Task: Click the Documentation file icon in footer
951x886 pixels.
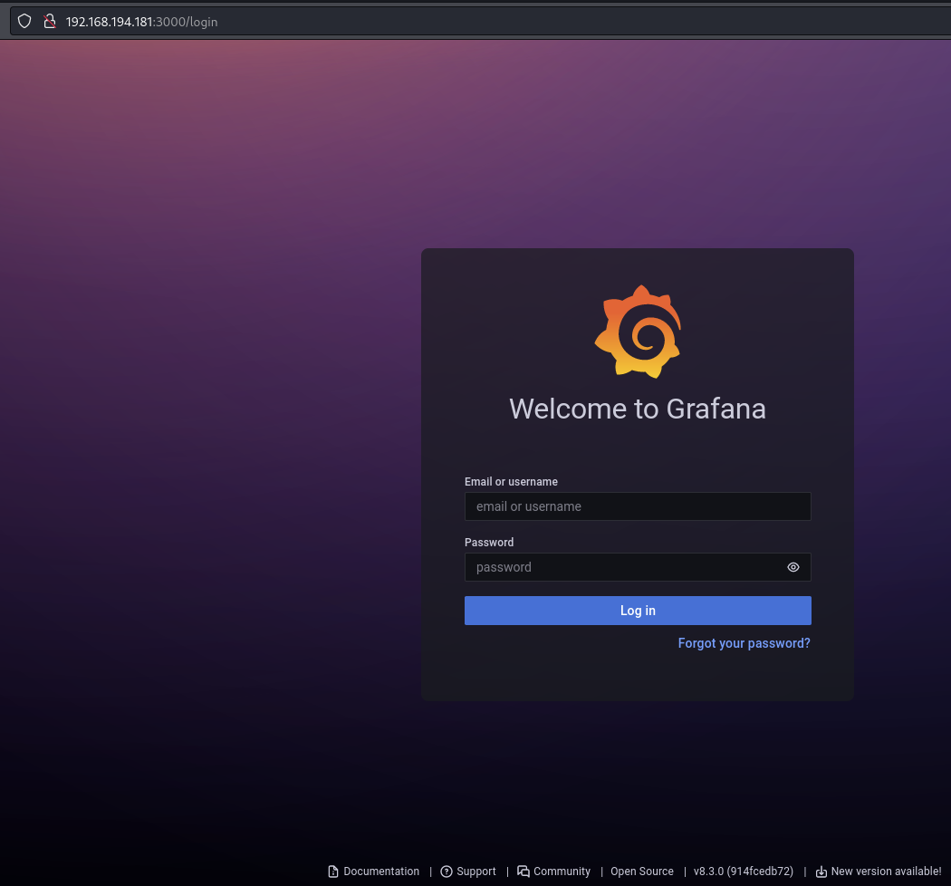Action: click(x=333, y=872)
